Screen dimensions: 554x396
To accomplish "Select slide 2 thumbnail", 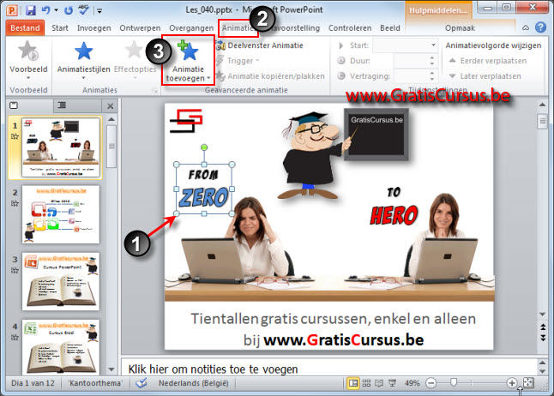I will point(61,214).
